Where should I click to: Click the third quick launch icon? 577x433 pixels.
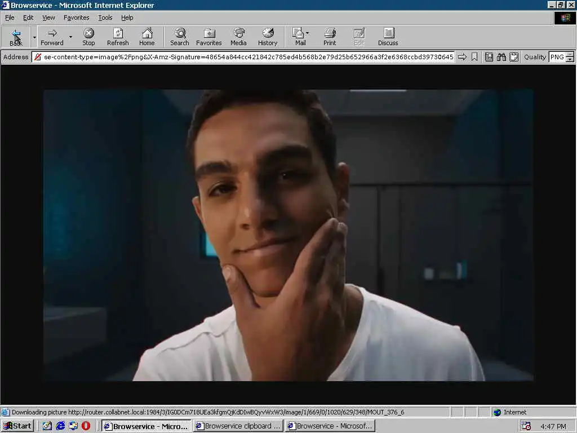tap(73, 426)
